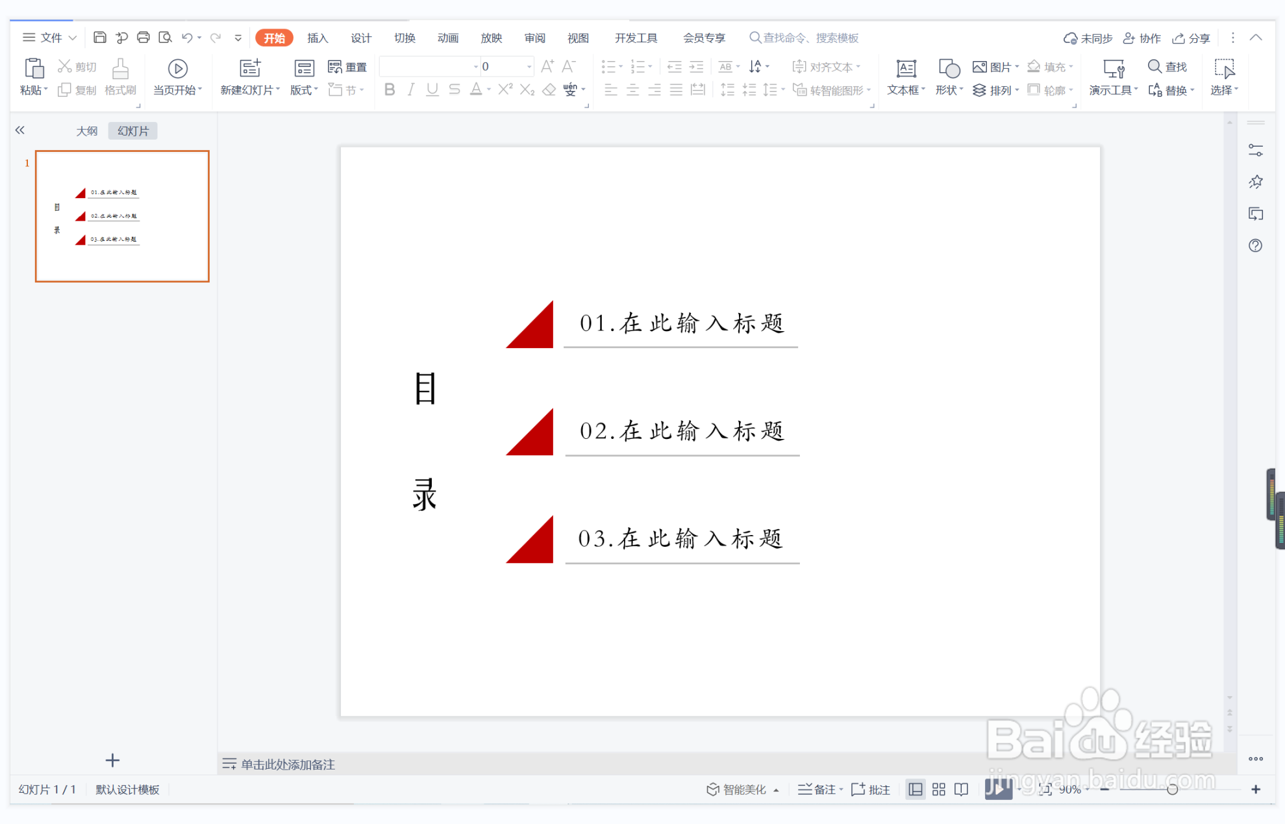Click the 查找 find icon
1285x824 pixels.
point(1167,66)
